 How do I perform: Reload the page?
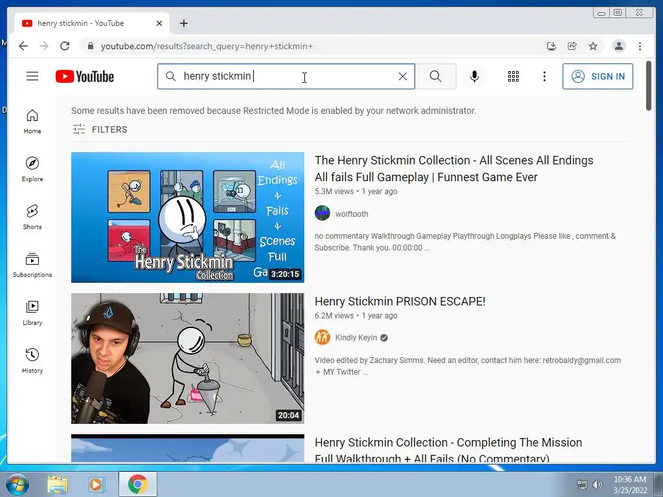click(65, 46)
